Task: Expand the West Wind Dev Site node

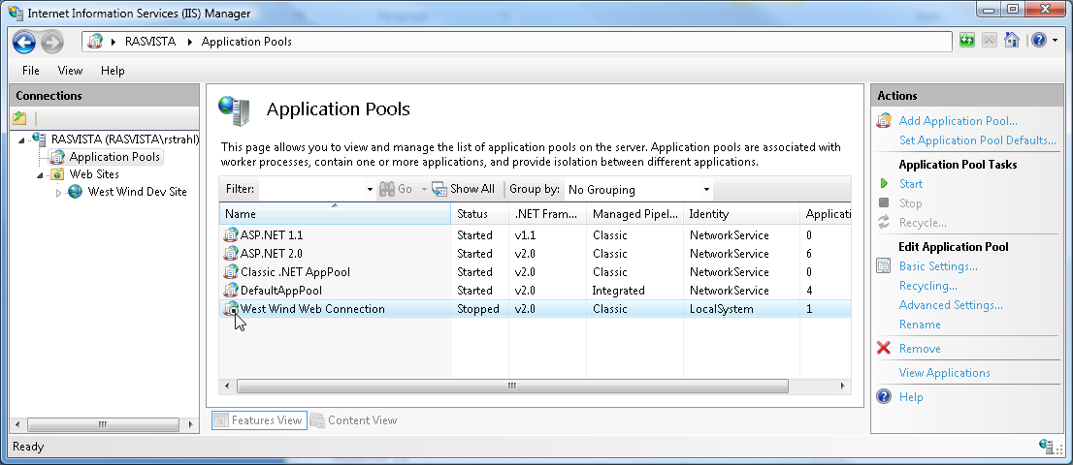Action: point(58,193)
